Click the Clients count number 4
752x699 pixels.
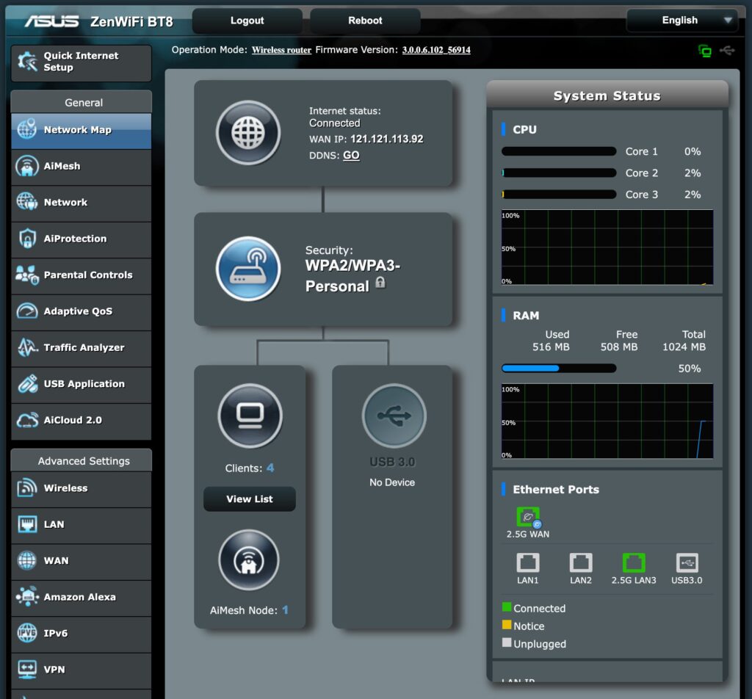[270, 468]
